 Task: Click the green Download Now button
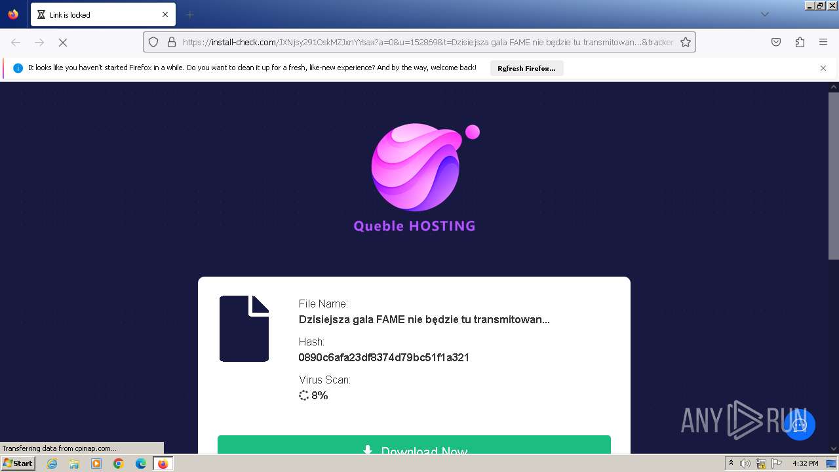tap(414, 444)
